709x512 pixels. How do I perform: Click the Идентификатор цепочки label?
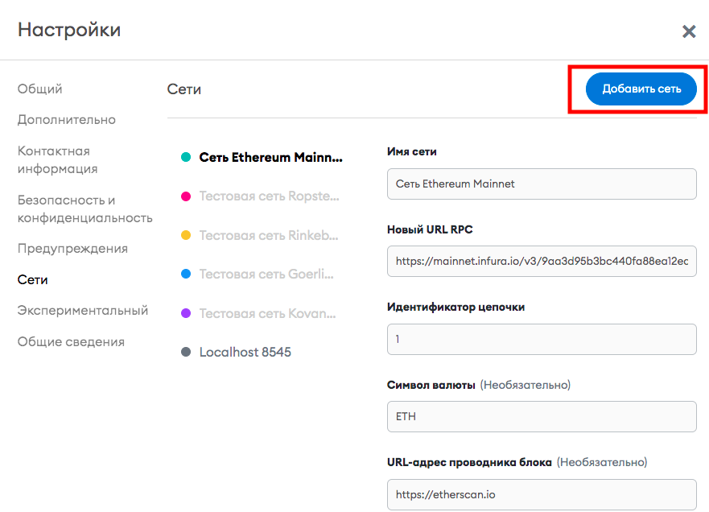[x=455, y=307]
